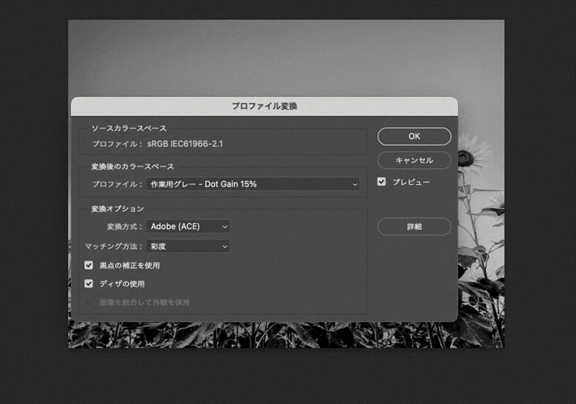Screen dimensions: 576x404
Task: Click the disabled 画像を統合して外観を保持 checkbox
Action: tap(88, 302)
